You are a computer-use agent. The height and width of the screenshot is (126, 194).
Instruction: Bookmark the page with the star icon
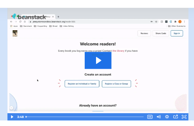[x=156, y=22]
